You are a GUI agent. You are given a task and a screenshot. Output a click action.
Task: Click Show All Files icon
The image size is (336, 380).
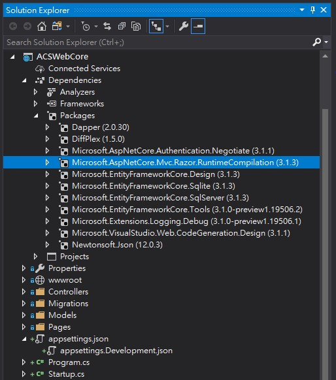tap(136, 26)
